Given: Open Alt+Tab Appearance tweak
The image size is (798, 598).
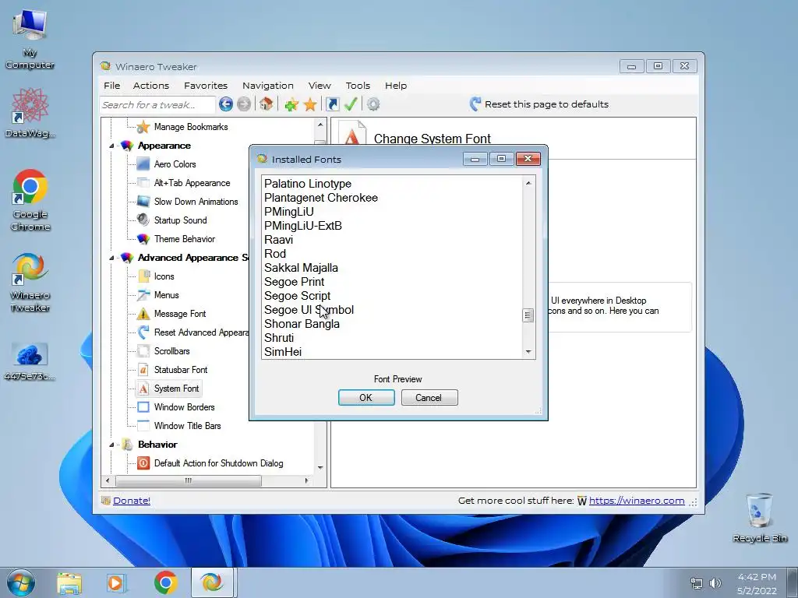Looking at the screenshot, I should point(192,183).
